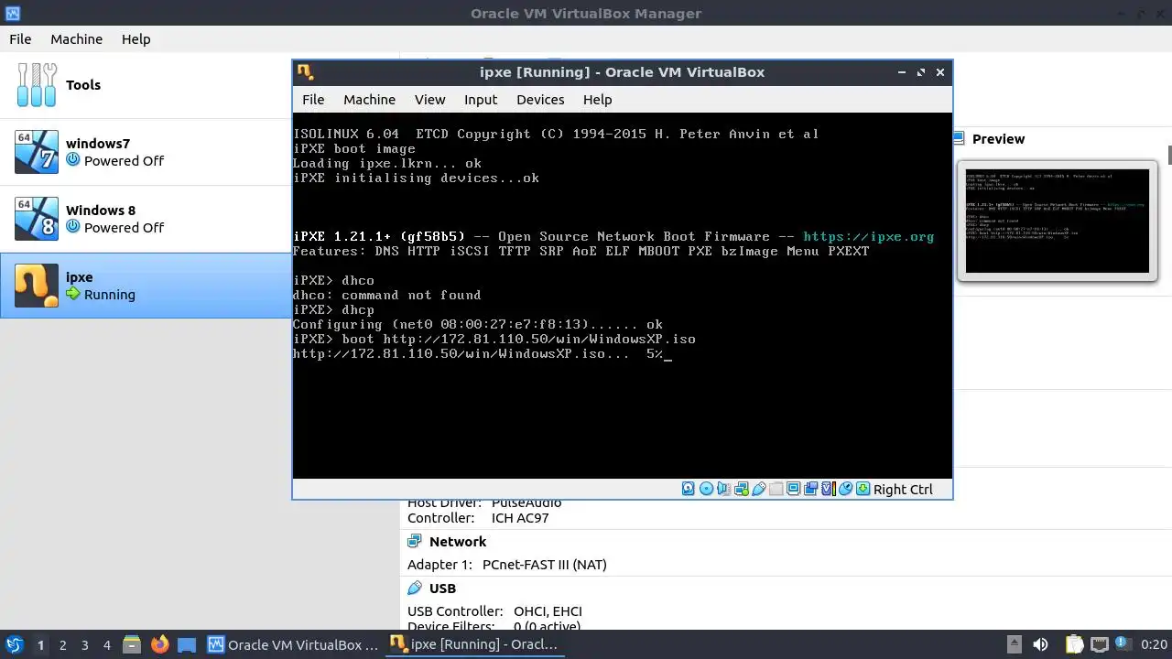Switch to Oracle VM VirtualBox Manager taskbar entry
This screenshot has height=659, width=1172.
[x=293, y=644]
